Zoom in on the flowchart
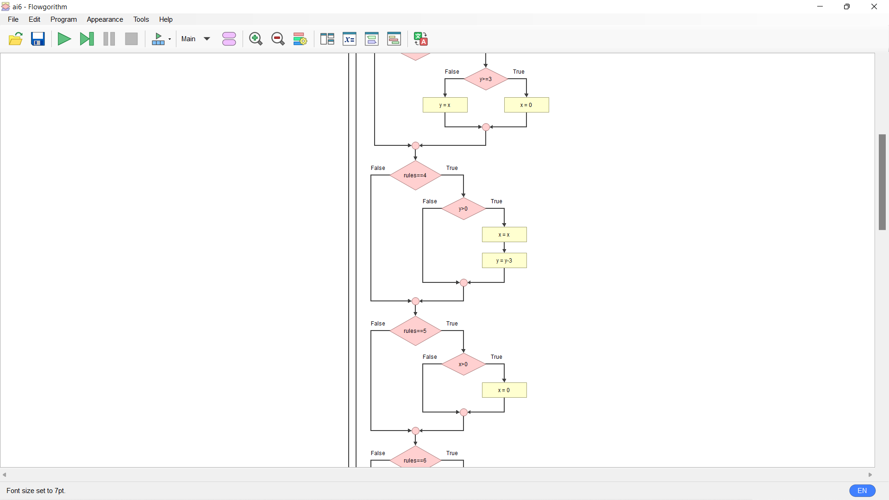889x500 pixels. pyautogui.click(x=256, y=39)
